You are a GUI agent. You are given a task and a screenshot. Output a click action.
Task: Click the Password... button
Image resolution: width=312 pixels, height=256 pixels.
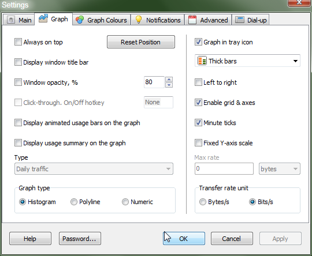(80, 239)
